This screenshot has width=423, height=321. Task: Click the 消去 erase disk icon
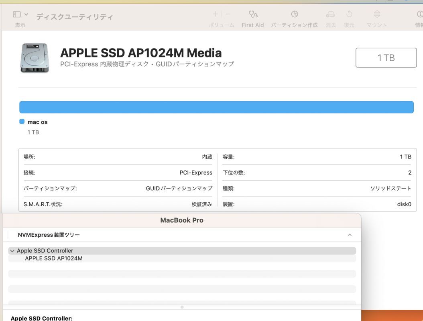(331, 14)
